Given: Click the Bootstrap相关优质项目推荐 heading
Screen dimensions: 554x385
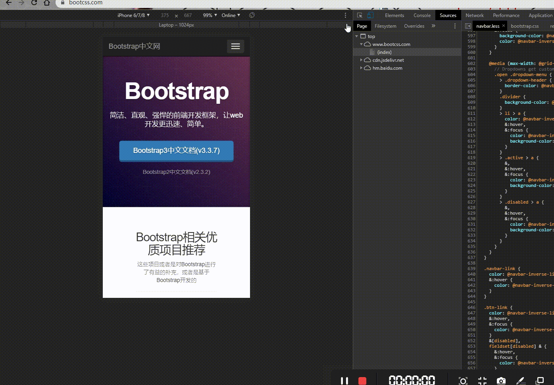Looking at the screenshot, I should [x=177, y=244].
